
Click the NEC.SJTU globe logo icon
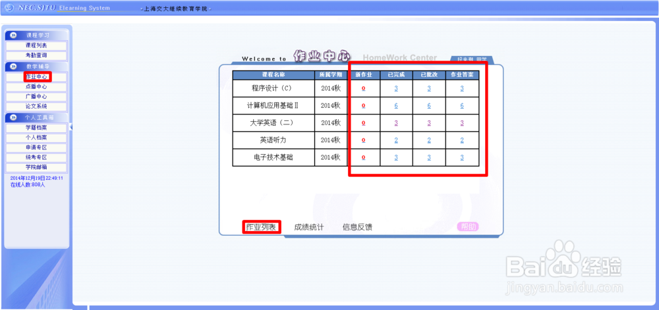[x=9, y=8]
